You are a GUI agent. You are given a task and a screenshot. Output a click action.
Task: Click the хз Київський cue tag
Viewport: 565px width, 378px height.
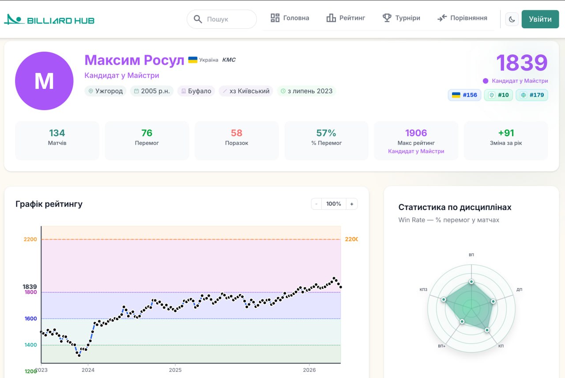pos(246,91)
